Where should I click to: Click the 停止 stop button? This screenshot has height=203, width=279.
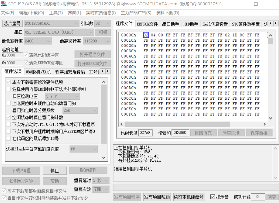pos(55,171)
